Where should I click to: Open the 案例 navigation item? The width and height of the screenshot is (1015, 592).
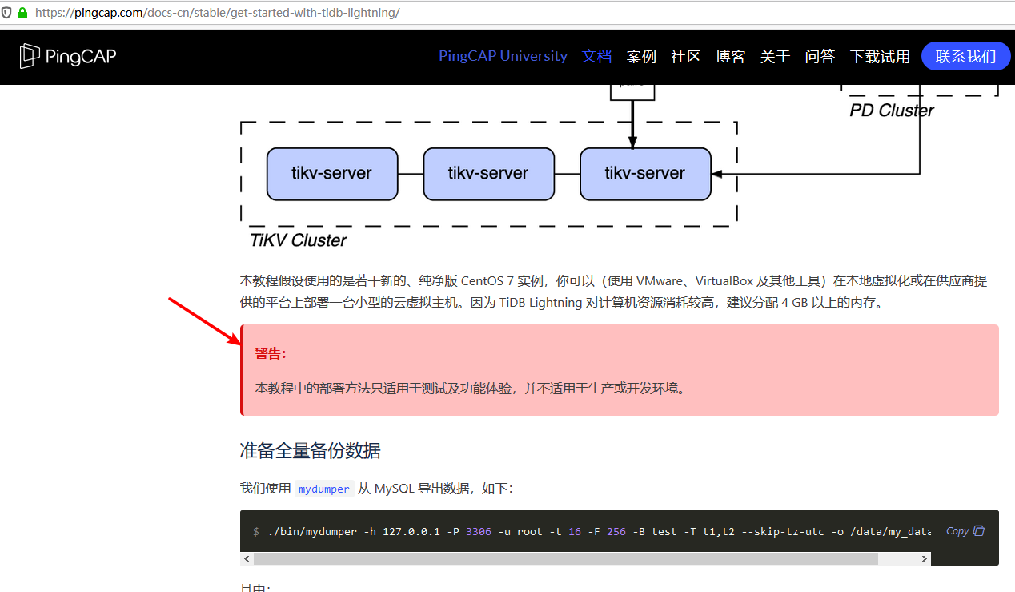(641, 56)
